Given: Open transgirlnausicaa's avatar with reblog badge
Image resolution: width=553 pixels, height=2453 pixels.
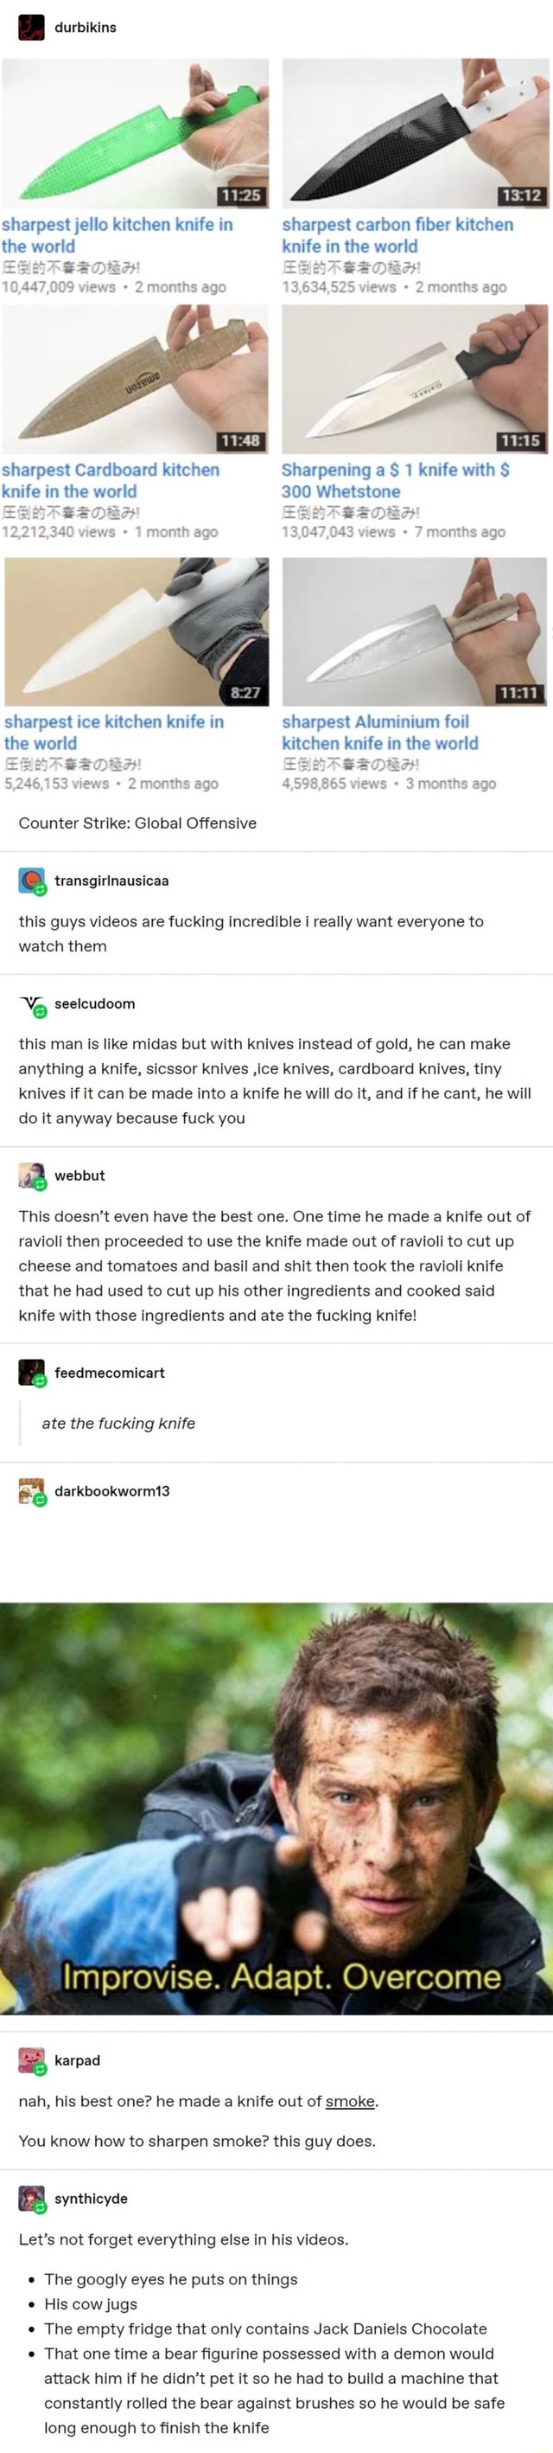Looking at the screenshot, I should coord(31,881).
